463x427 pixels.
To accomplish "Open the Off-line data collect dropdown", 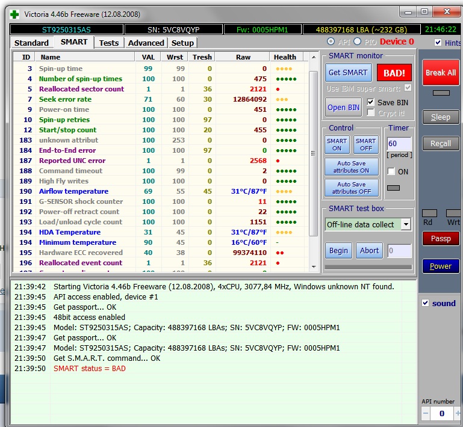I will (x=406, y=224).
